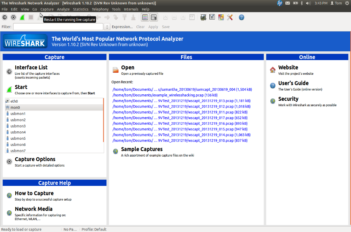This screenshot has height=232, width=351.
Task: Open recent file wscapt_20131219_013.pcap
Action: (x=181, y=101)
